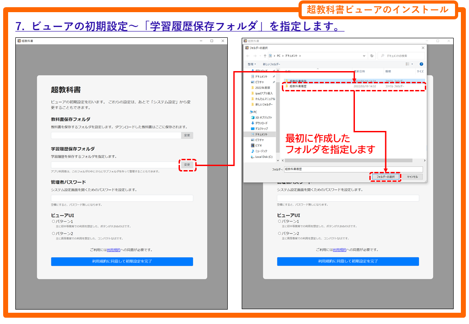The width and height of the screenshot is (469, 324).
Task: Click blue 初期設定を完了 button behind folder dialog
Action: (348, 261)
